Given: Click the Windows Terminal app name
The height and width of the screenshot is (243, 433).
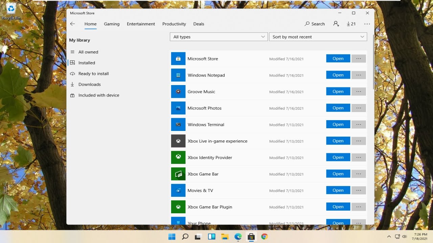Looking at the screenshot, I should 206,125.
